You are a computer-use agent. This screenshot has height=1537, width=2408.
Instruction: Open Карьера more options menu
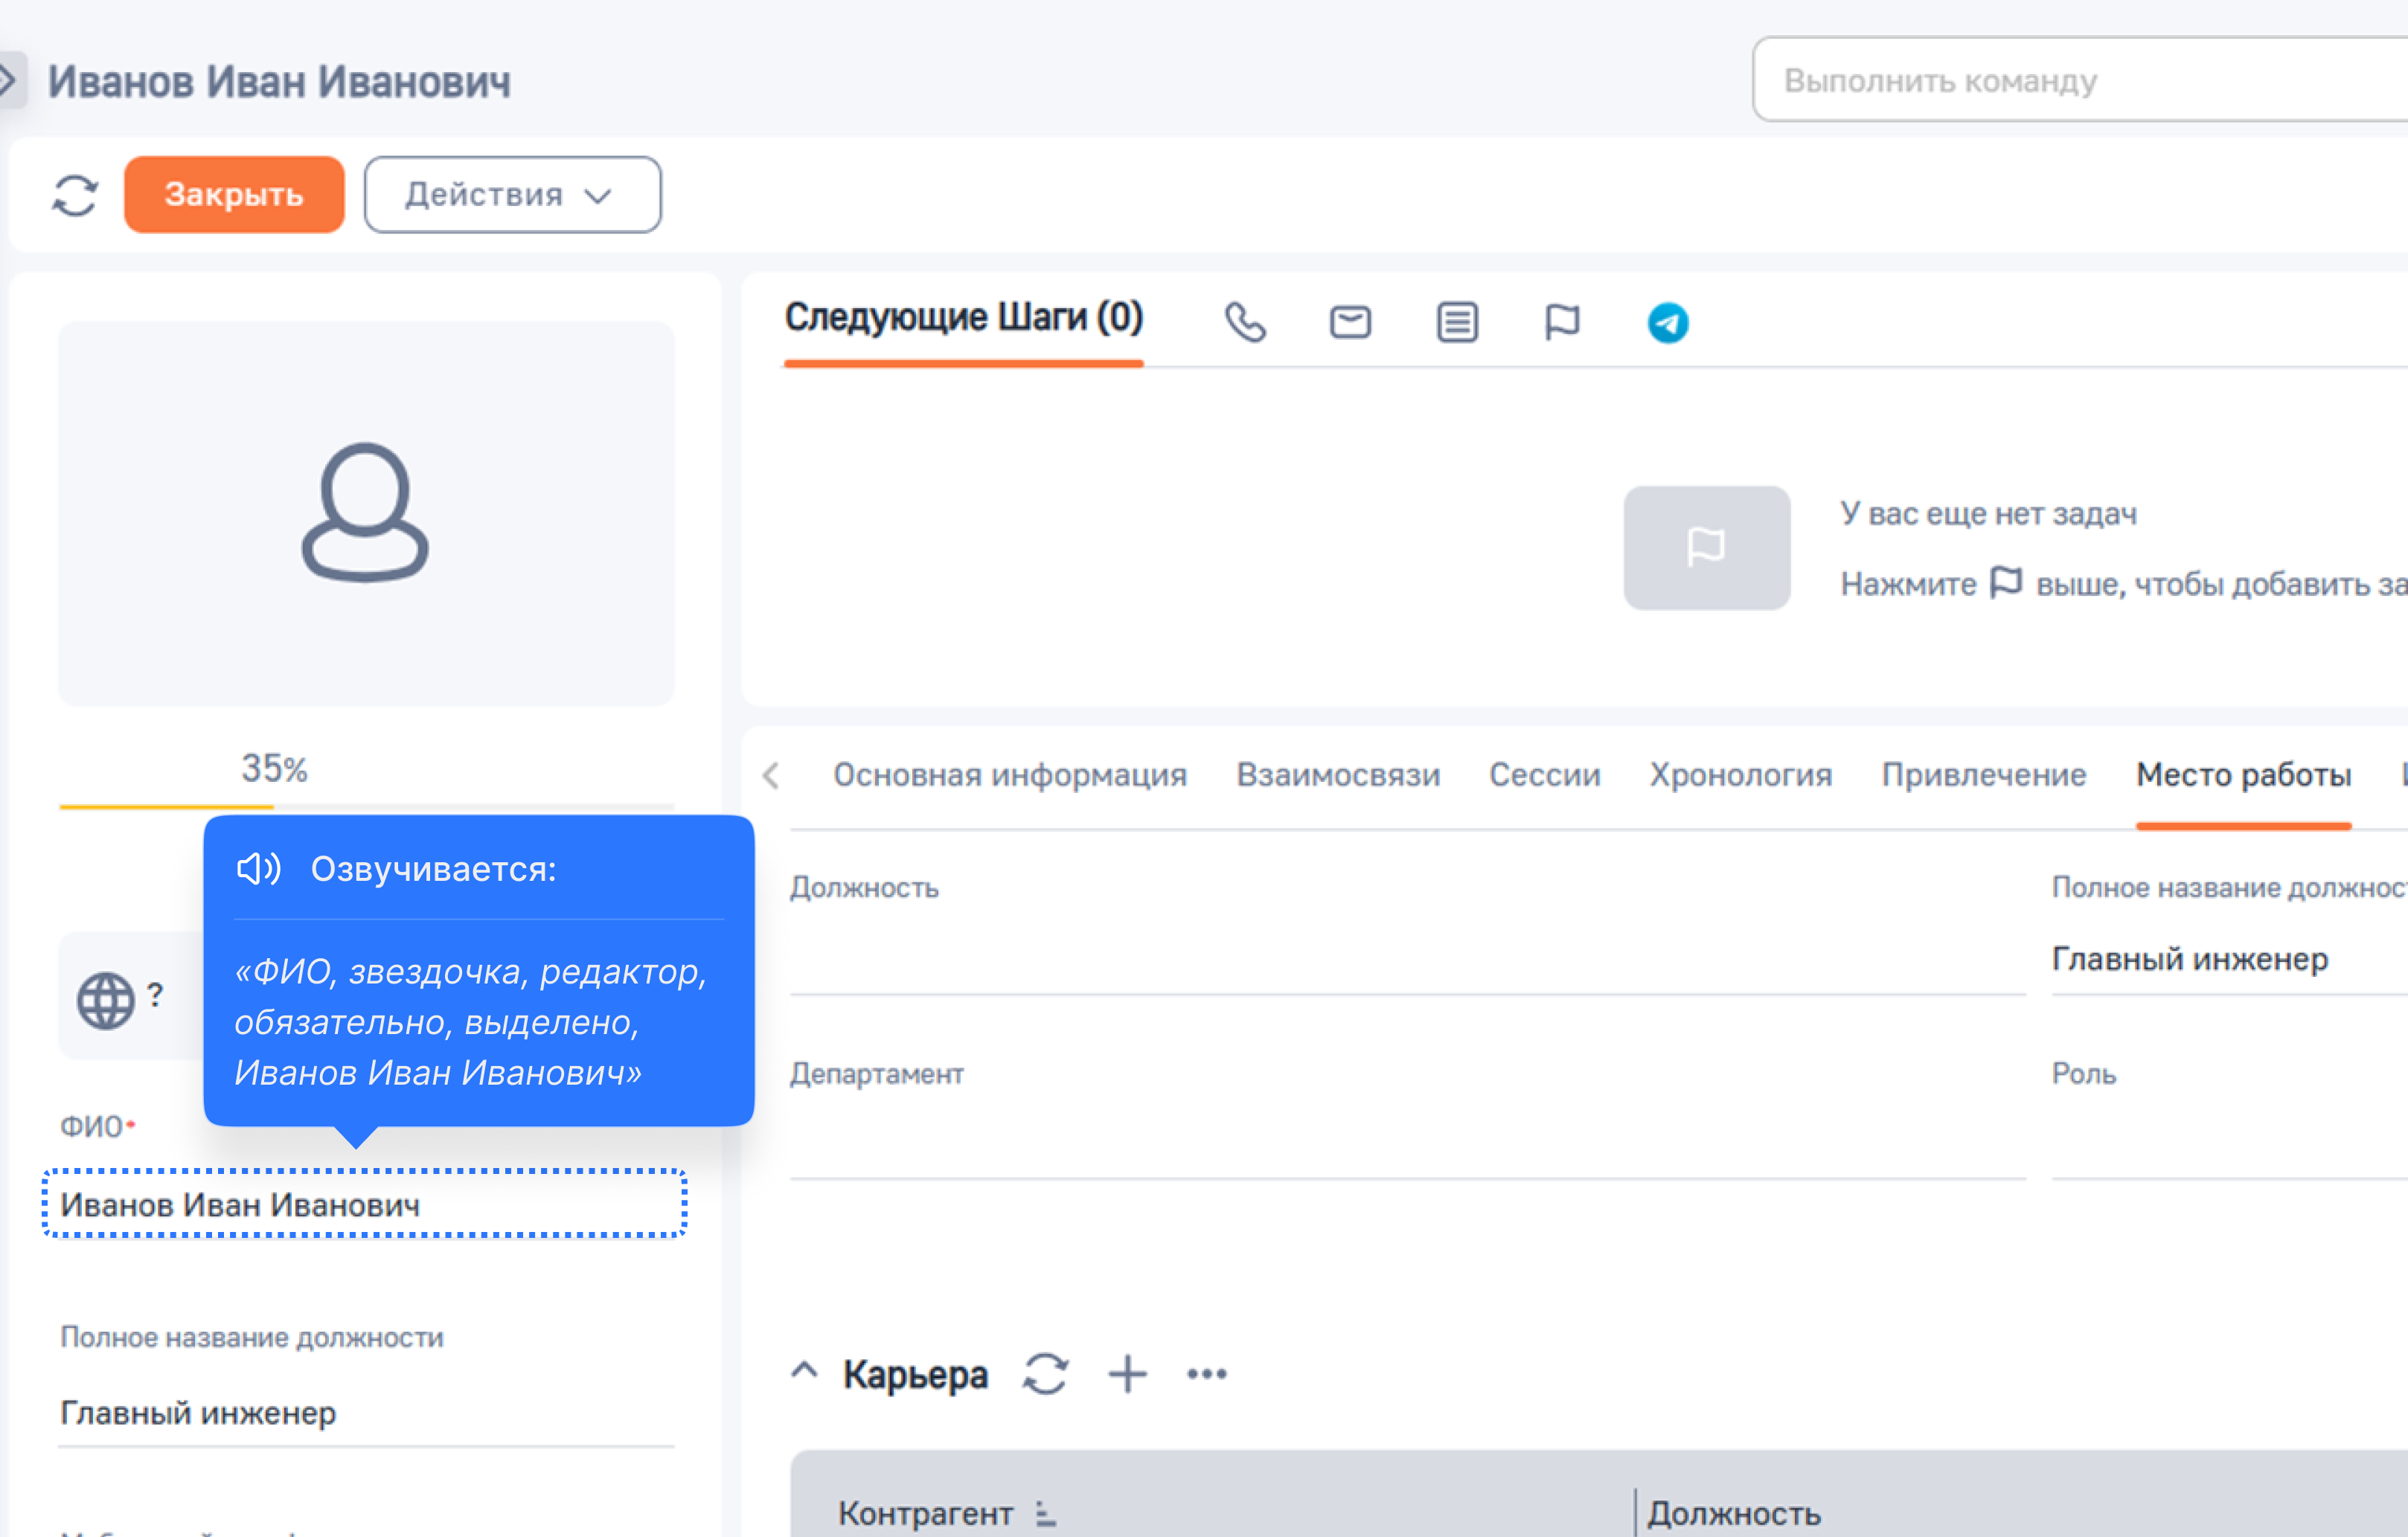tap(1207, 1373)
